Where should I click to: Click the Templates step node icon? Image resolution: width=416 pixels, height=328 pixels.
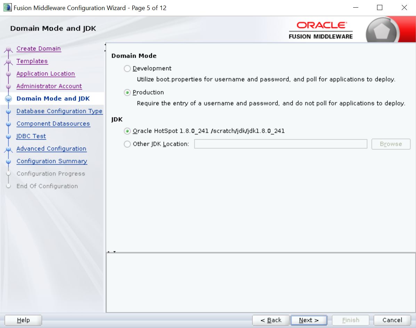point(8,62)
